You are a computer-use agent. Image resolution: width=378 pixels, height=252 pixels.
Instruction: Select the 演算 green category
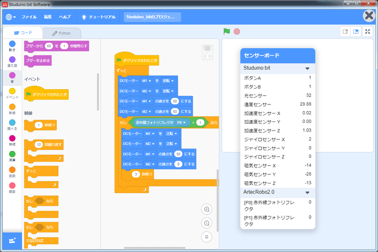point(12,156)
